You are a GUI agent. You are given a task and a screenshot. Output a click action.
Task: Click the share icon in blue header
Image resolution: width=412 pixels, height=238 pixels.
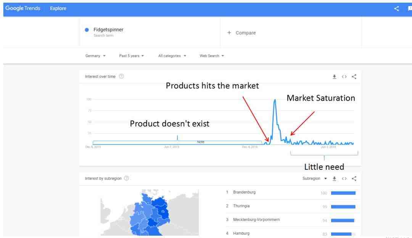click(397, 9)
